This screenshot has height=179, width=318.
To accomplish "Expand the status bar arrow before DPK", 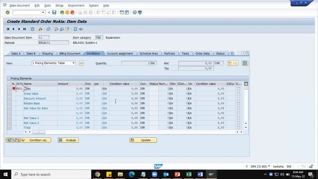I will click(x=246, y=166).
